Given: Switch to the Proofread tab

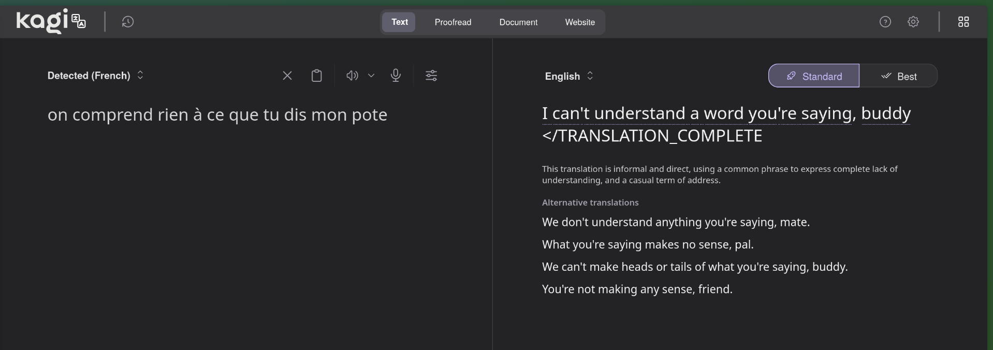Looking at the screenshot, I should (452, 22).
